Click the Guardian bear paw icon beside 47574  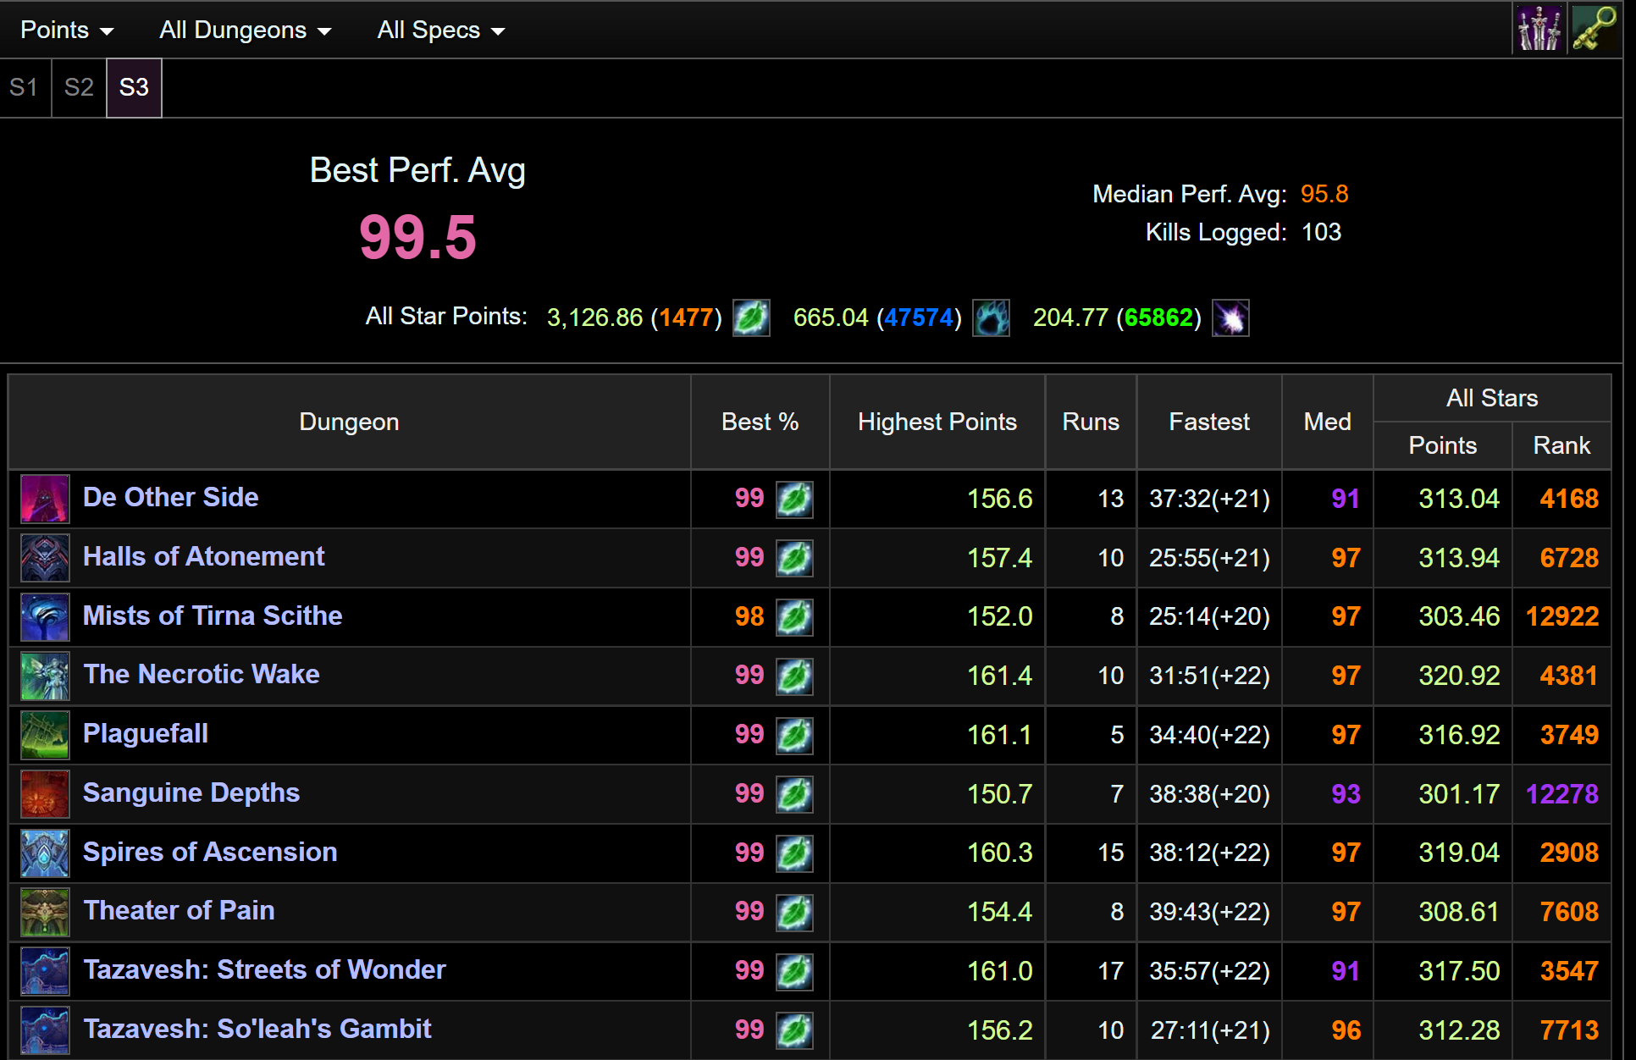[x=991, y=317]
